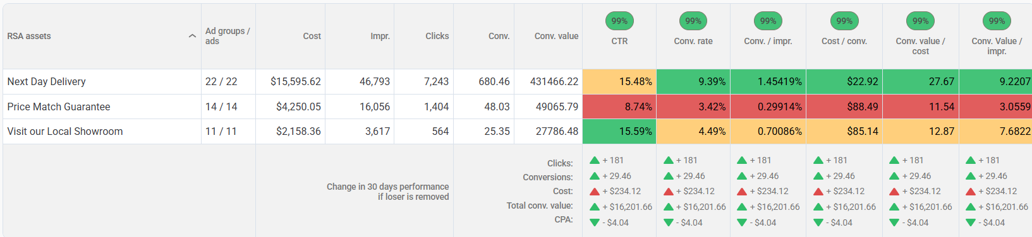This screenshot has height=237, width=1032.
Task: Click the red 3.42% conv. rate cell
Action: [x=693, y=107]
